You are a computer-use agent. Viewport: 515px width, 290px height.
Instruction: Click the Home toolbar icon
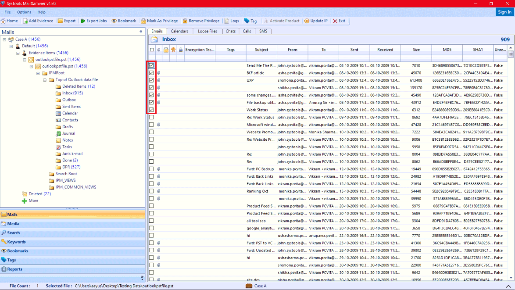pos(3,21)
